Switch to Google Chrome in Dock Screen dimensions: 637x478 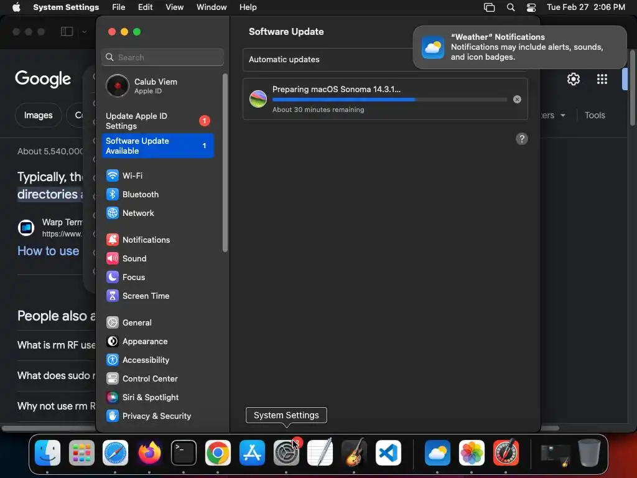tap(218, 453)
